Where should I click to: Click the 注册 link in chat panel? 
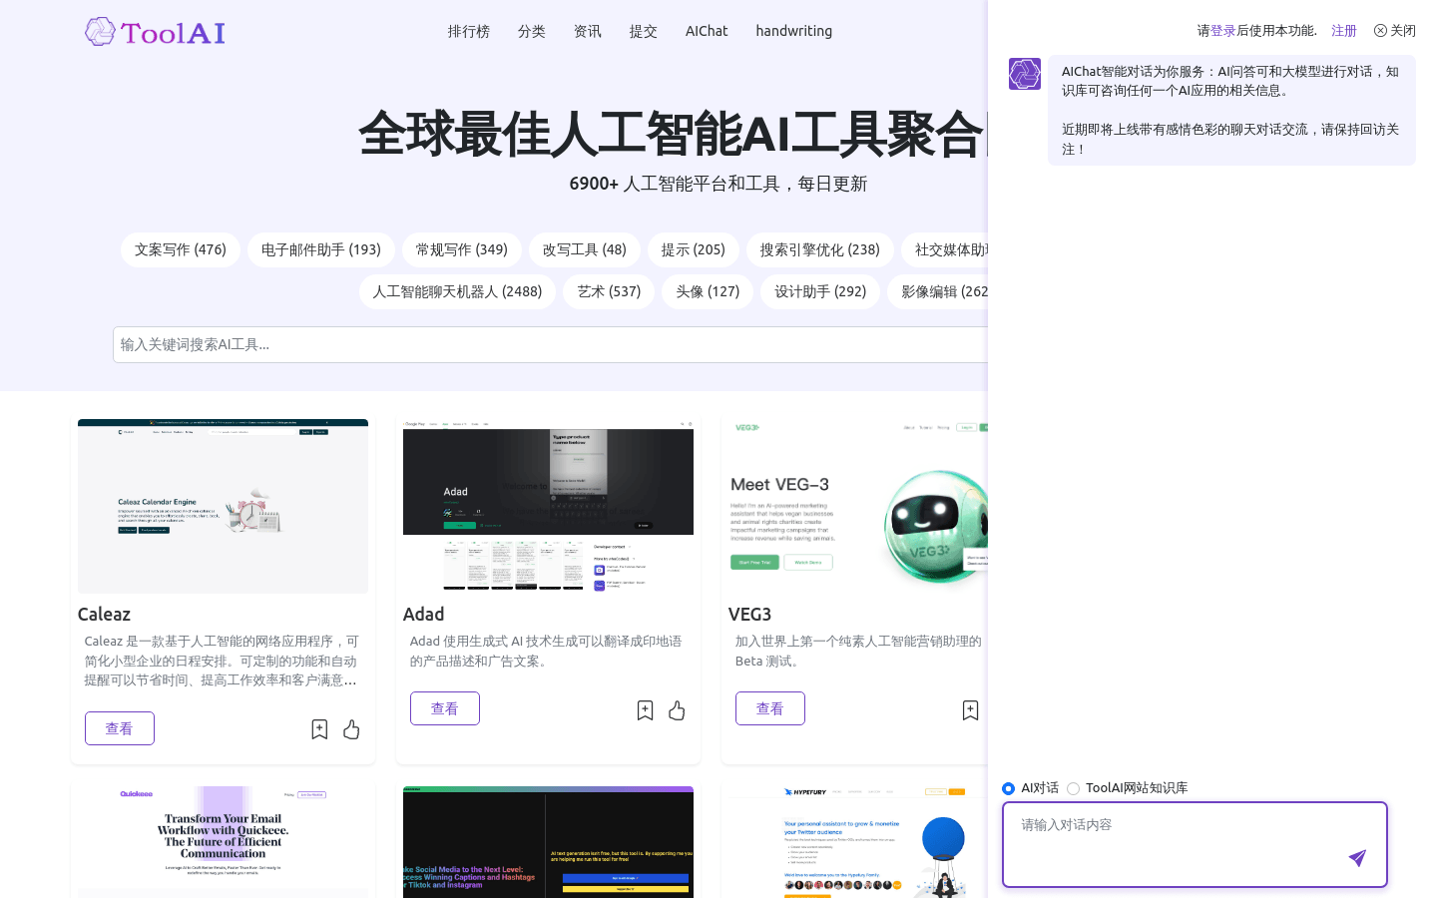[1344, 31]
